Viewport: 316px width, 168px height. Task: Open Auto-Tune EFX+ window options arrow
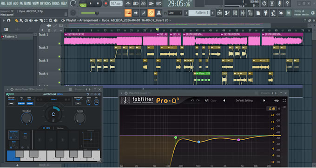(x=7, y=89)
